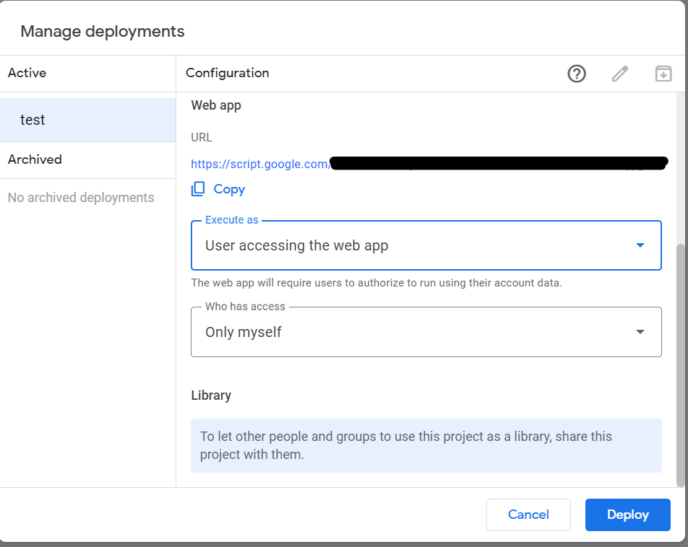
Task: Click the Active section heading
Action: click(27, 73)
